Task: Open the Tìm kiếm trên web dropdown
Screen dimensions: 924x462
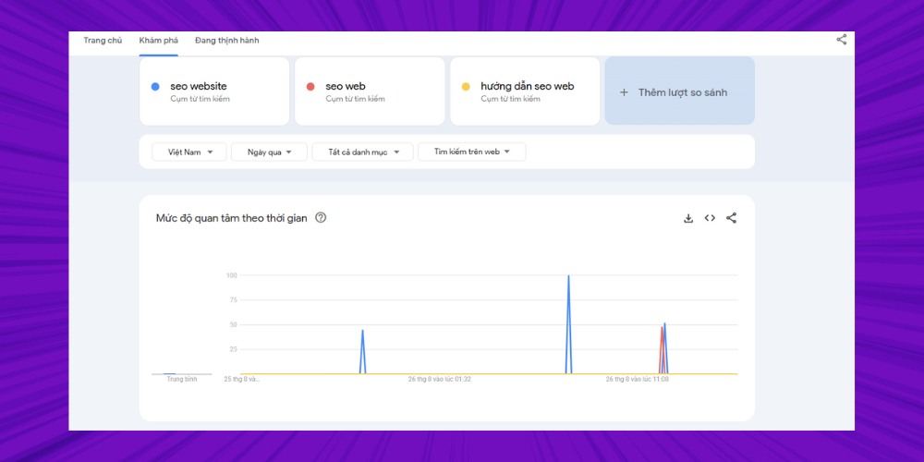Action: 472,152
